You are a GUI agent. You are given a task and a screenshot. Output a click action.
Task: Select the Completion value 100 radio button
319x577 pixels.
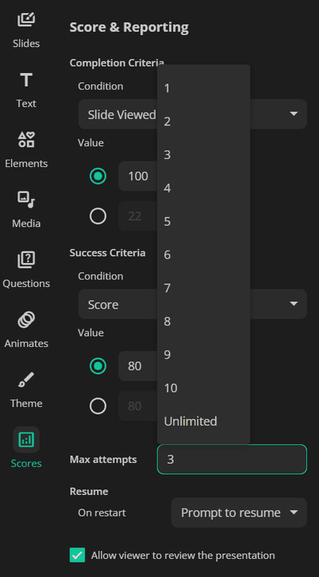click(x=98, y=176)
